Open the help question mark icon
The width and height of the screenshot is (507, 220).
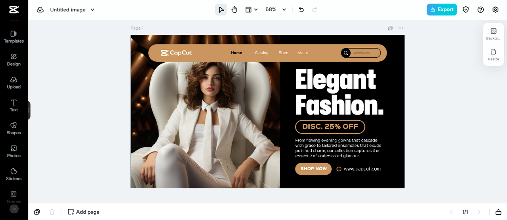[x=480, y=9]
